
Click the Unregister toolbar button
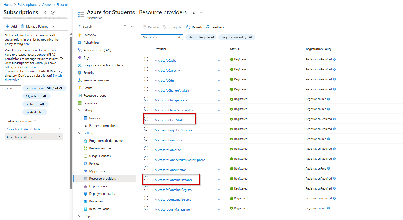pyautogui.click(x=173, y=27)
